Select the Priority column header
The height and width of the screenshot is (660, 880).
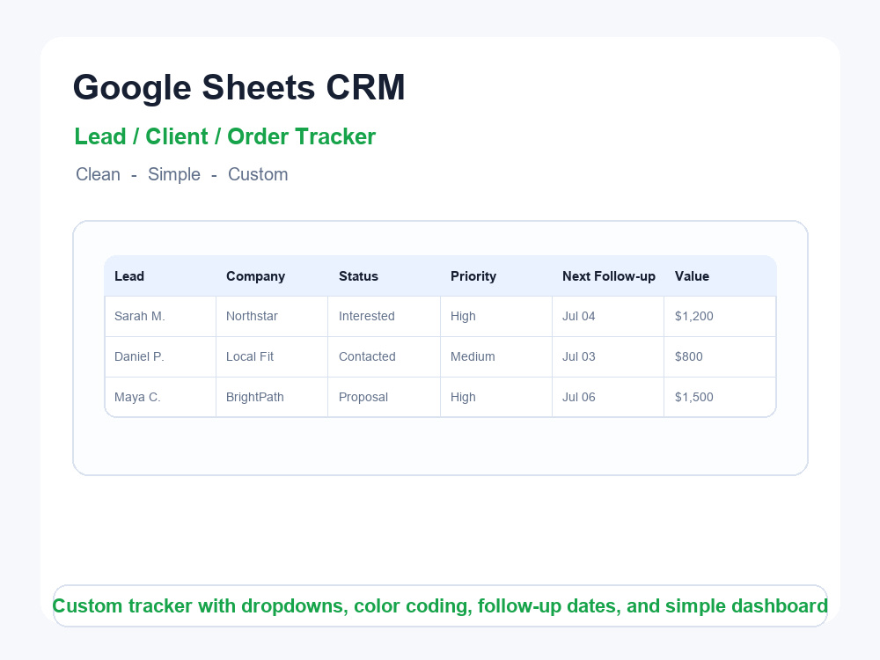tap(496, 276)
